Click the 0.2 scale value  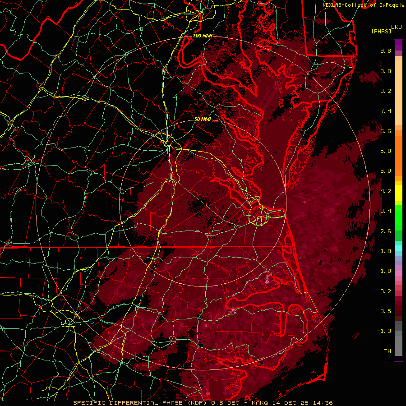click(x=386, y=291)
